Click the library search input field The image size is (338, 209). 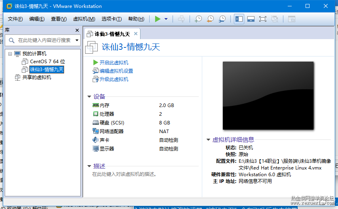[43, 40]
